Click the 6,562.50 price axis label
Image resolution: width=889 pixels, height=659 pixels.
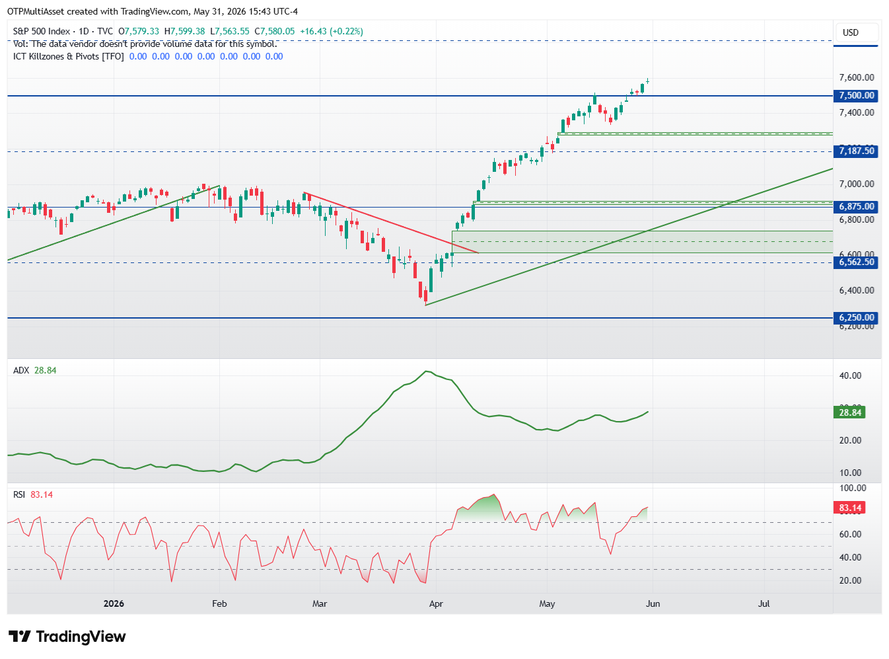856,262
